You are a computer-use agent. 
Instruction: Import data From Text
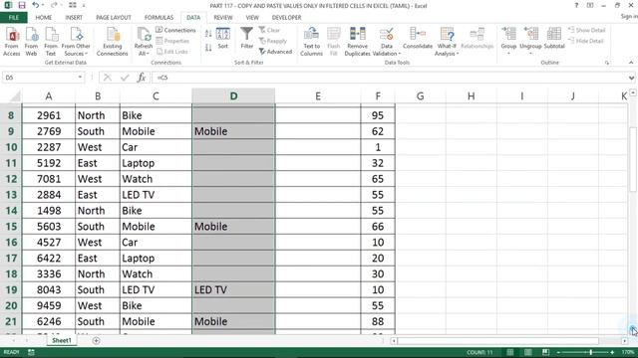click(x=51, y=42)
